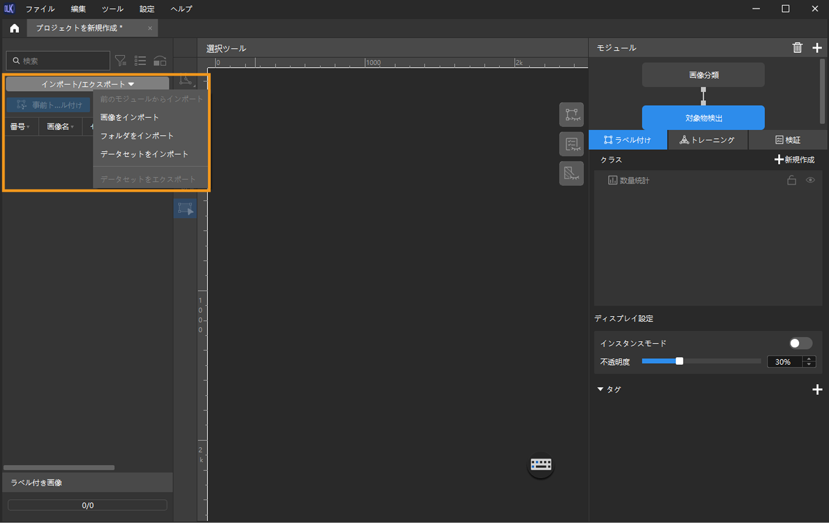
Task: Open the インポート/エクスポート dropdown
Action: point(88,84)
